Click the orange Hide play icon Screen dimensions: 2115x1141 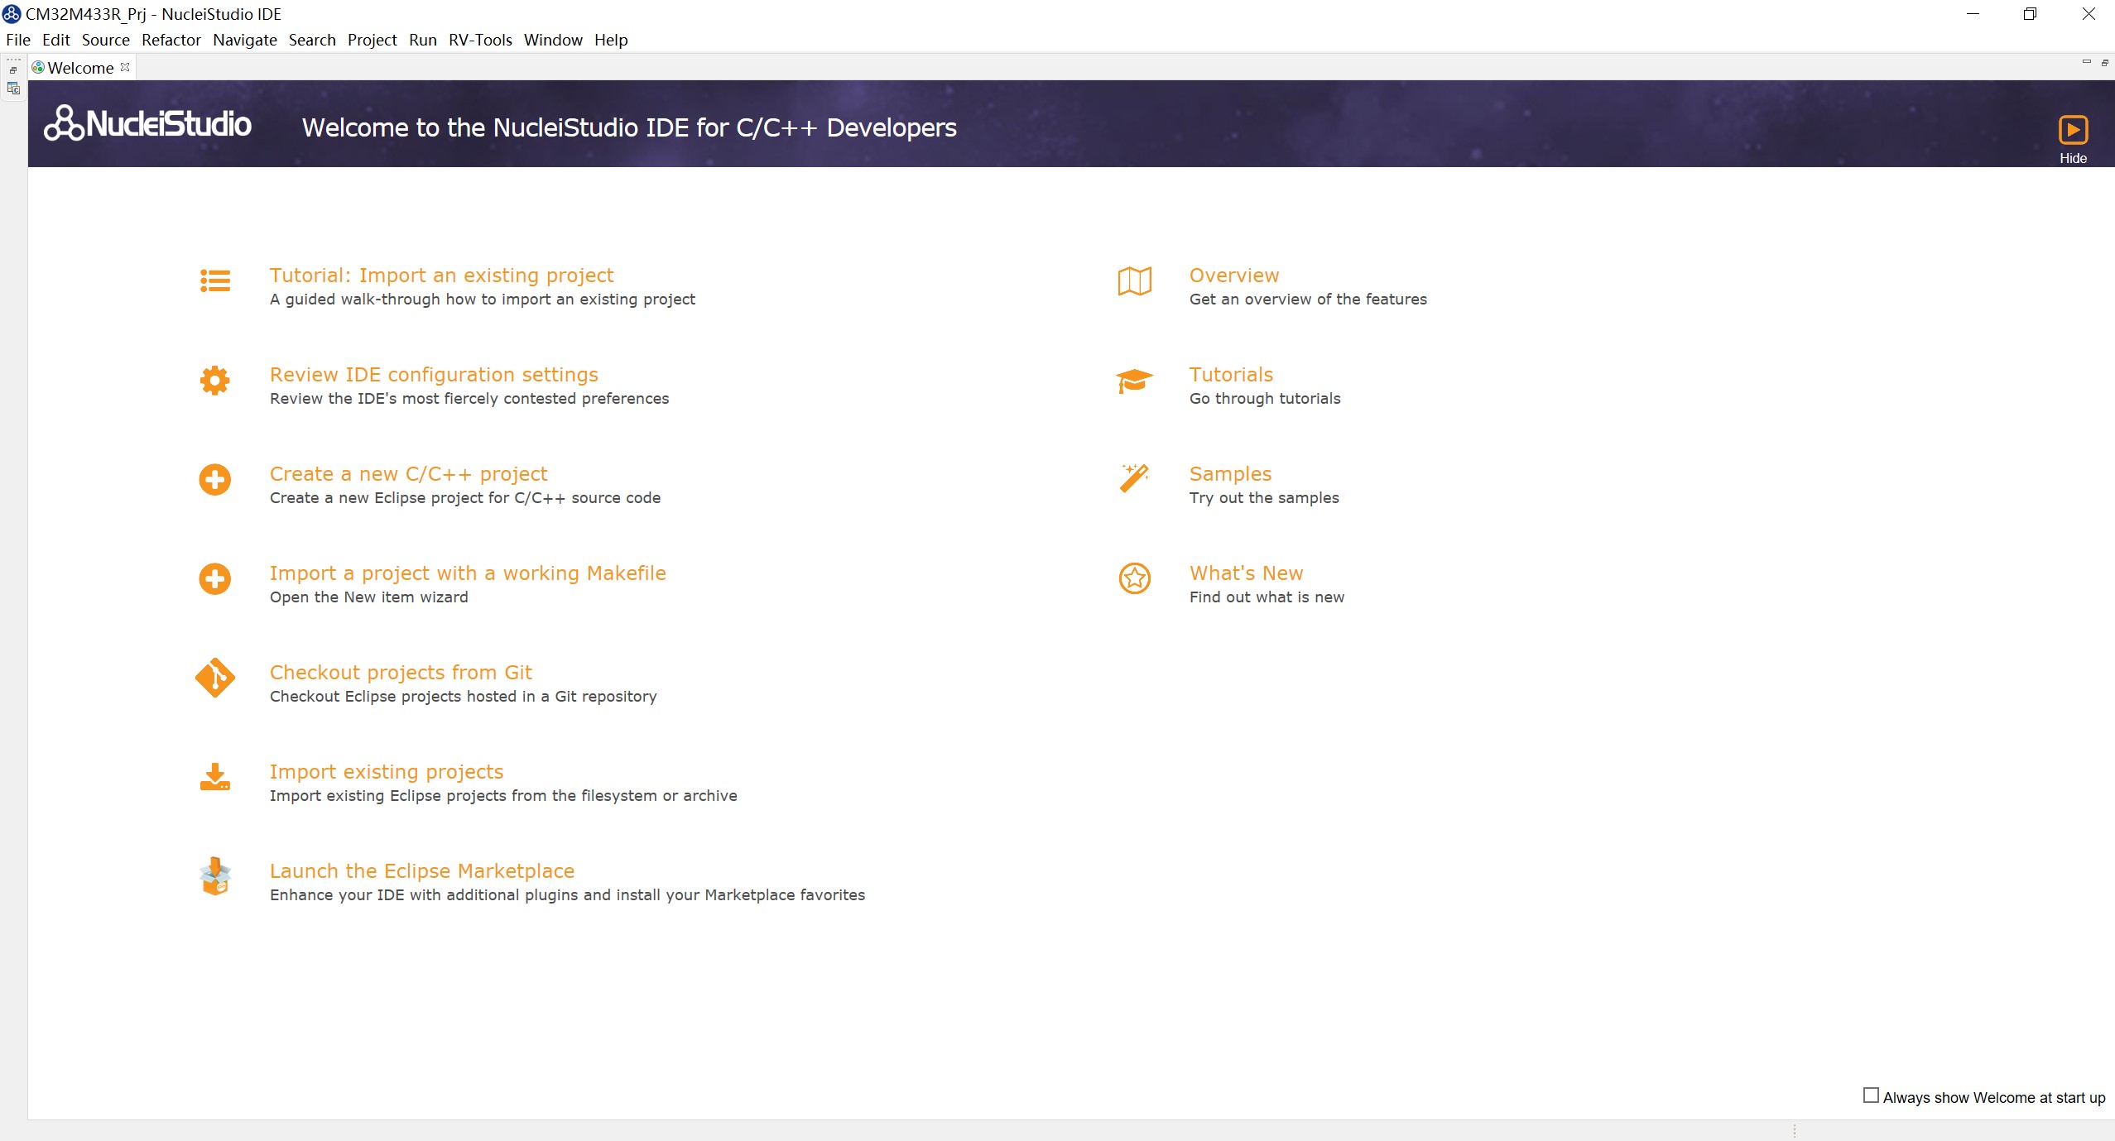pos(2074,130)
